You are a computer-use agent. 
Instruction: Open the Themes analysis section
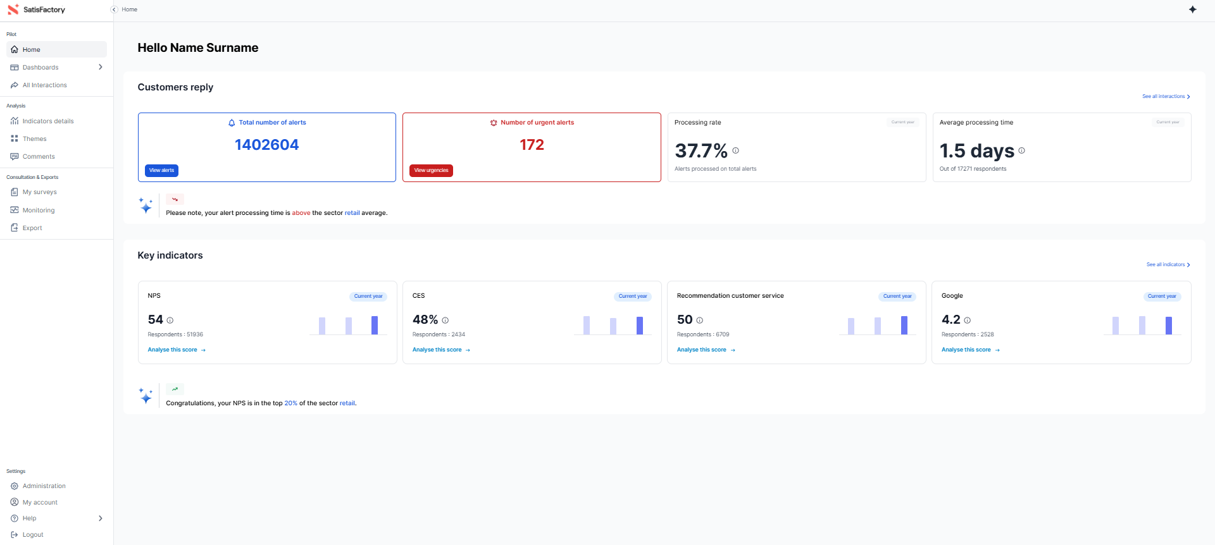34,139
